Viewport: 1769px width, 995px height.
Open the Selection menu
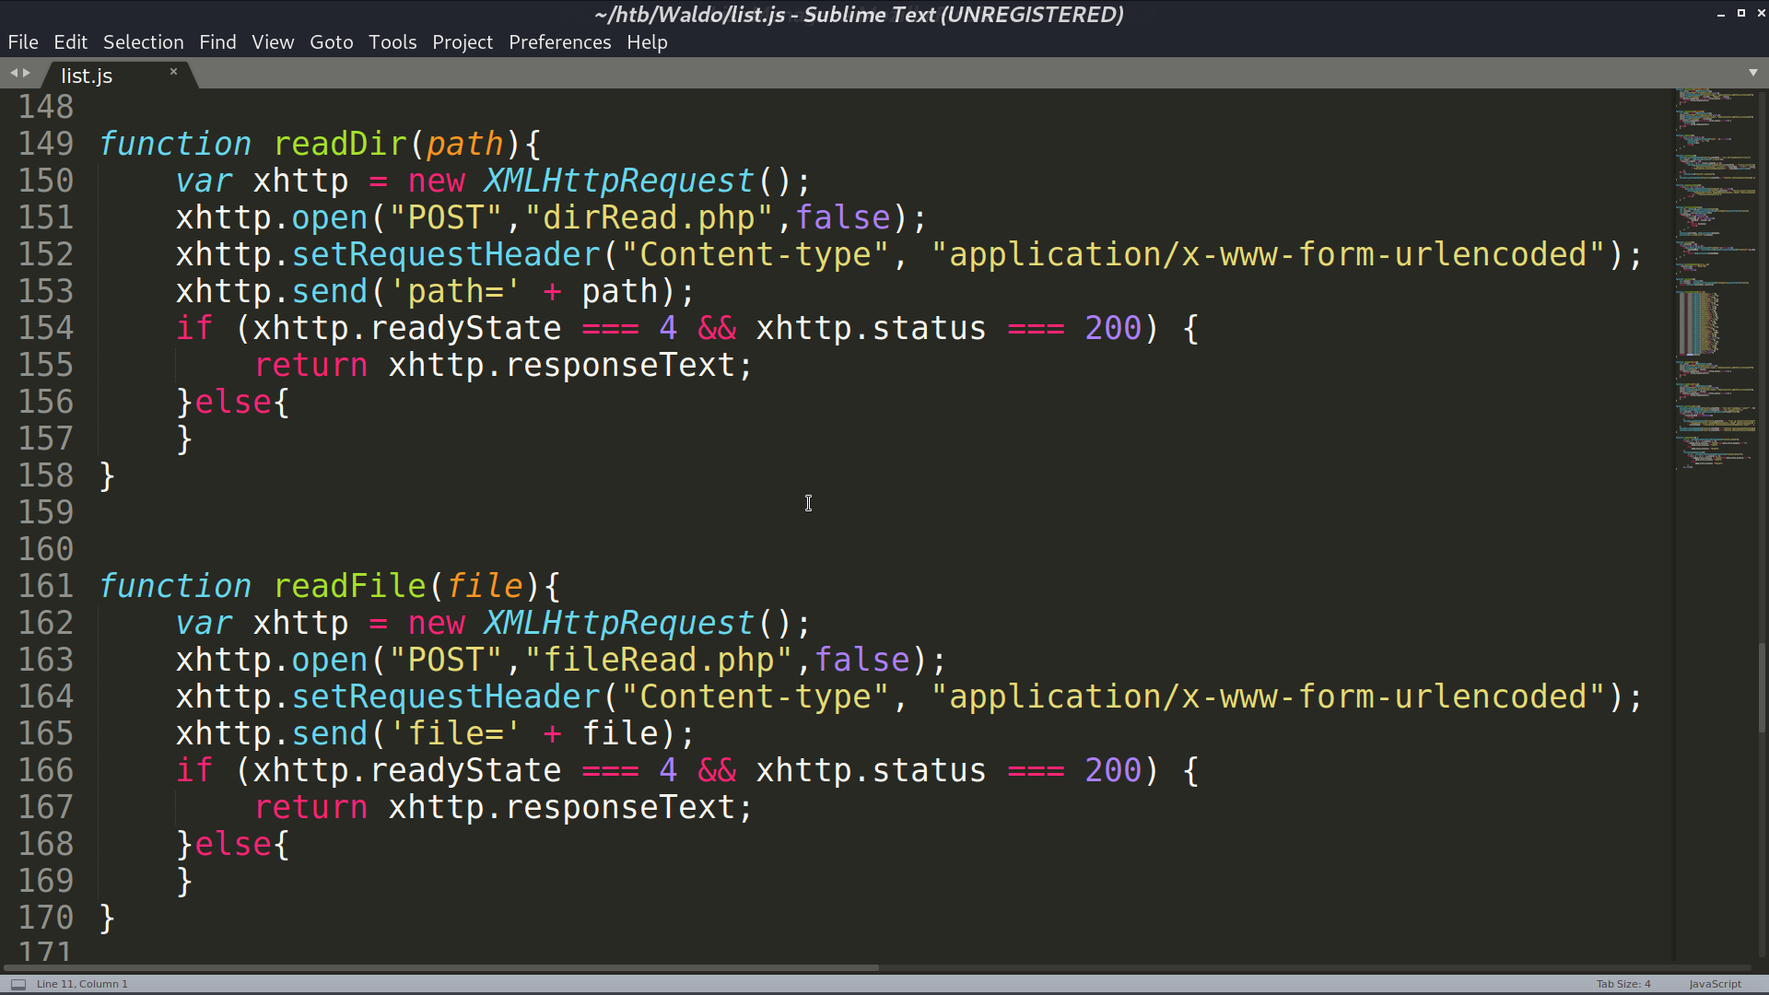point(144,42)
